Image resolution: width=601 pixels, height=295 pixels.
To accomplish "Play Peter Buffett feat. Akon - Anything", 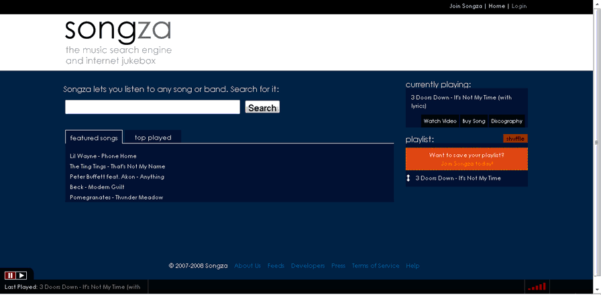I will pyautogui.click(x=117, y=176).
